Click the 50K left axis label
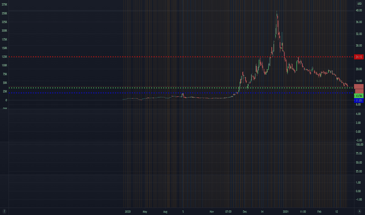Screen dimensions: 365x215 (x=5, y=83)
